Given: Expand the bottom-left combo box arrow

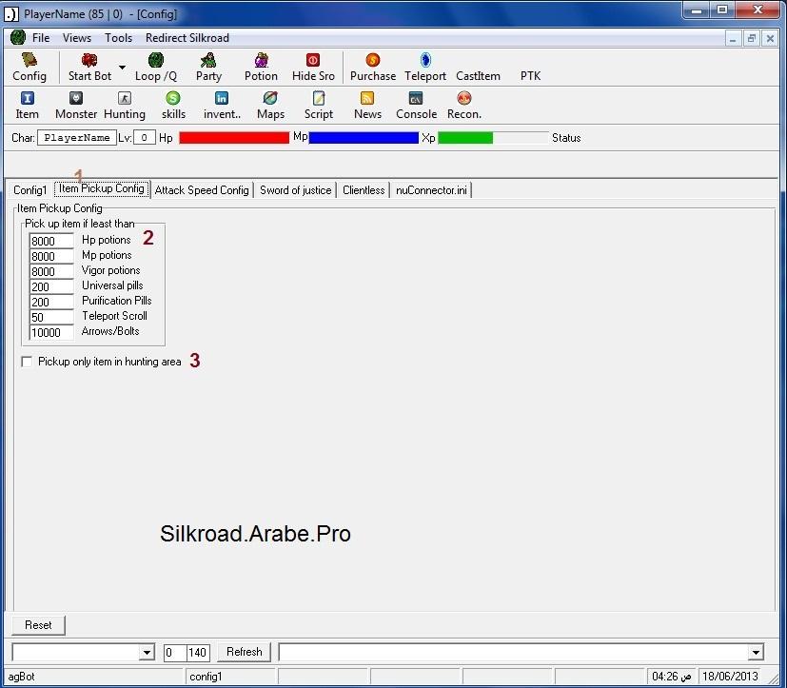Looking at the screenshot, I should tap(147, 653).
